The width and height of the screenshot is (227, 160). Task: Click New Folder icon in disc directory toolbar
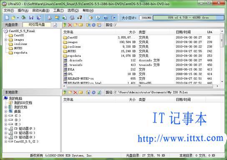tap(75, 25)
